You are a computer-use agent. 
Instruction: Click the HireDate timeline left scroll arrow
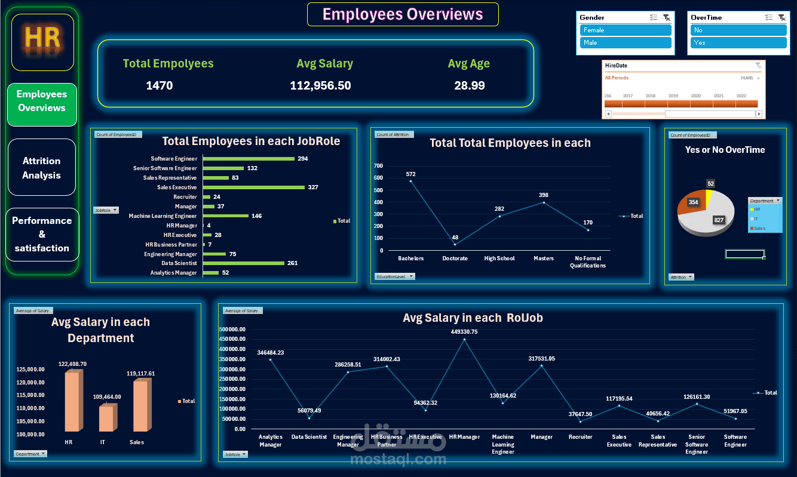point(609,114)
